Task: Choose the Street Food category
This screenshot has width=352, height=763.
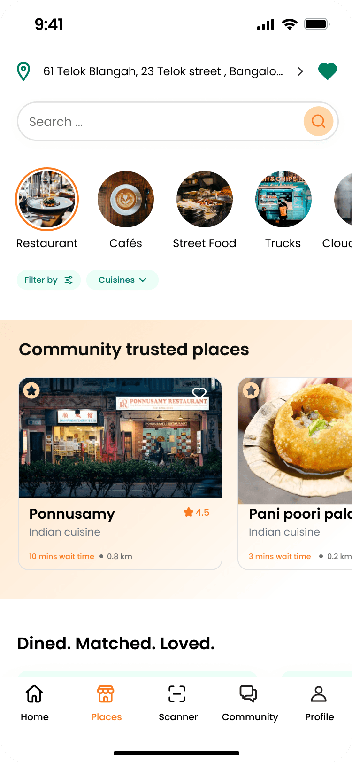Action: point(205,199)
